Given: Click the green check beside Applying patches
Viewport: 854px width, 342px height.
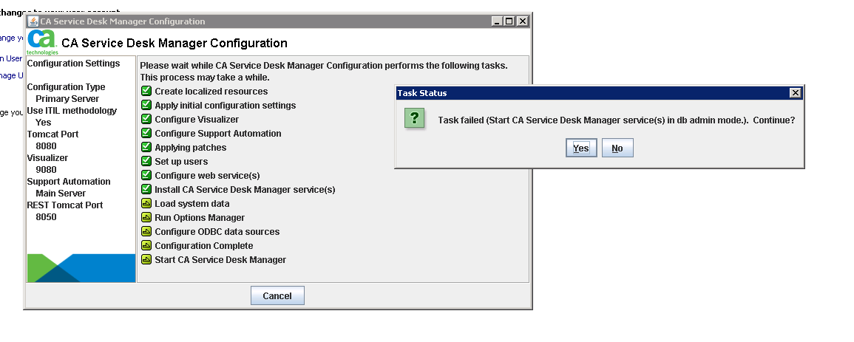Looking at the screenshot, I should 146,147.
